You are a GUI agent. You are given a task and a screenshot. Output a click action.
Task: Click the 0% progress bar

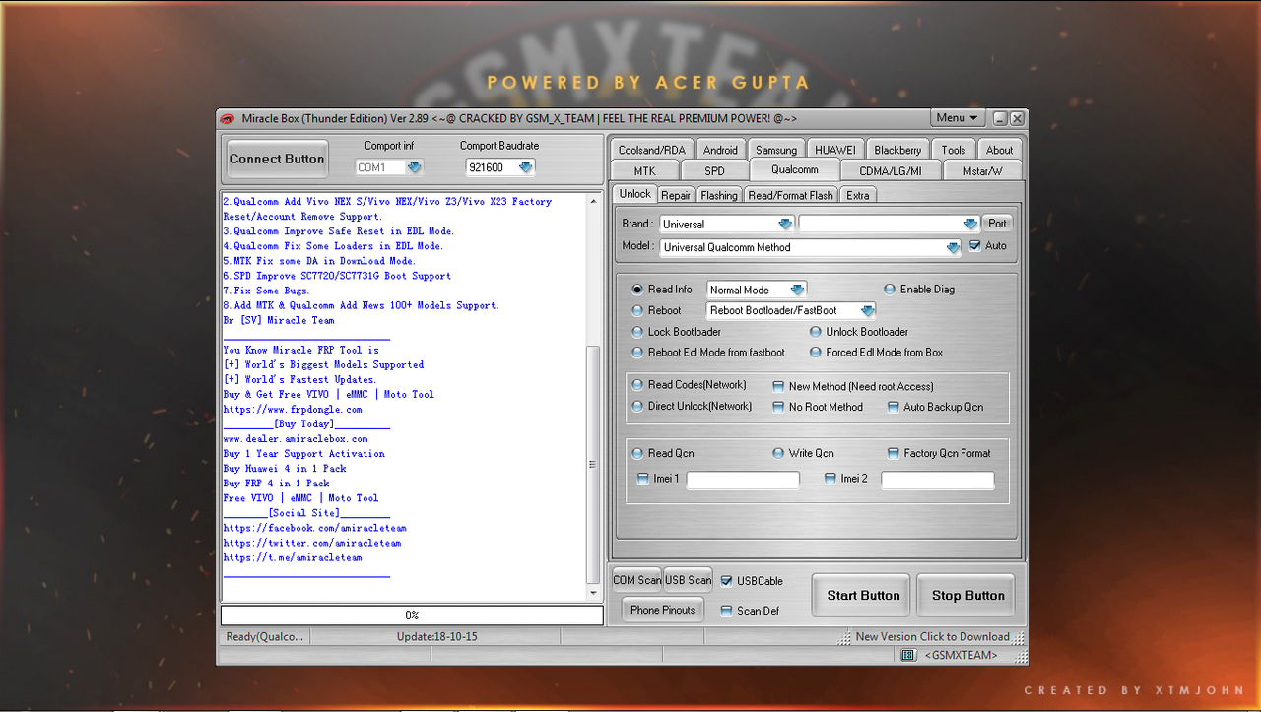pos(412,615)
